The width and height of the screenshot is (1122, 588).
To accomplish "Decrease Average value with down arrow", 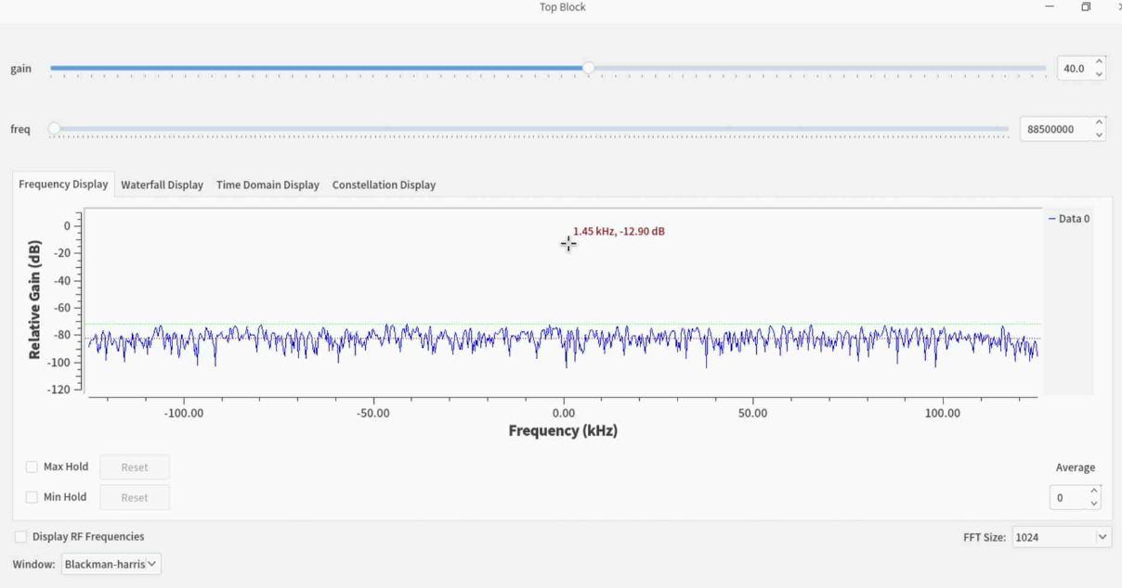I will (1094, 504).
